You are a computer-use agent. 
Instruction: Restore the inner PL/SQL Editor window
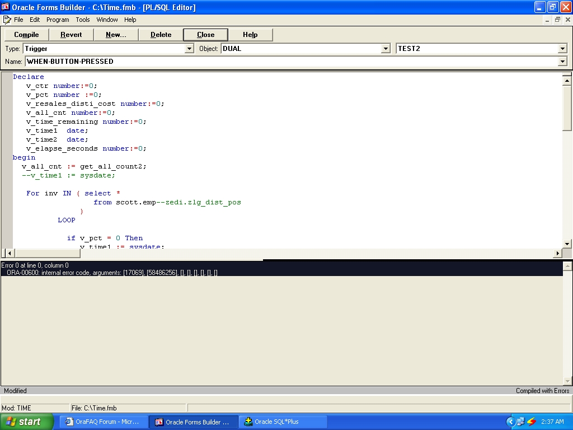(557, 20)
